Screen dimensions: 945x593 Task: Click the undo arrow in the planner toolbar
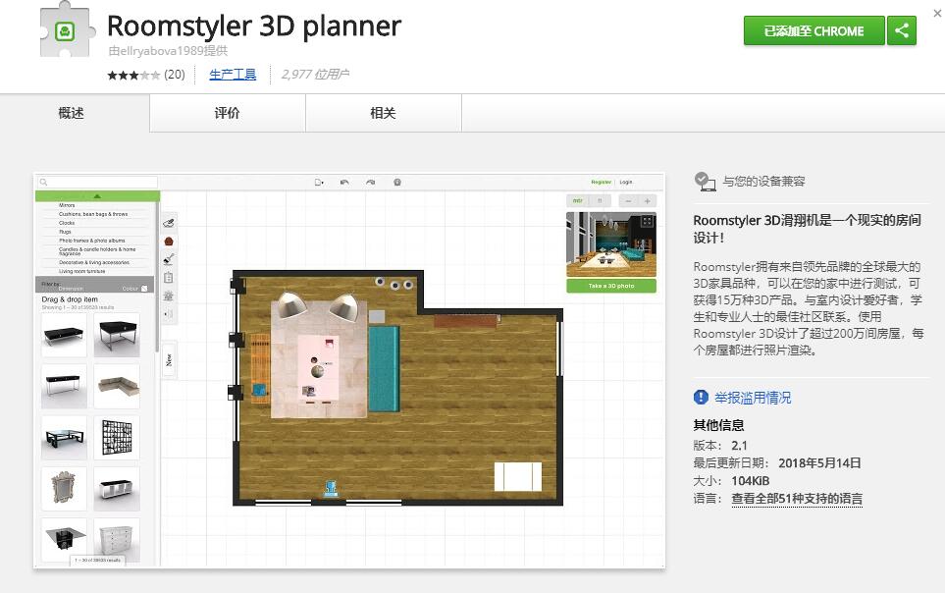[344, 183]
